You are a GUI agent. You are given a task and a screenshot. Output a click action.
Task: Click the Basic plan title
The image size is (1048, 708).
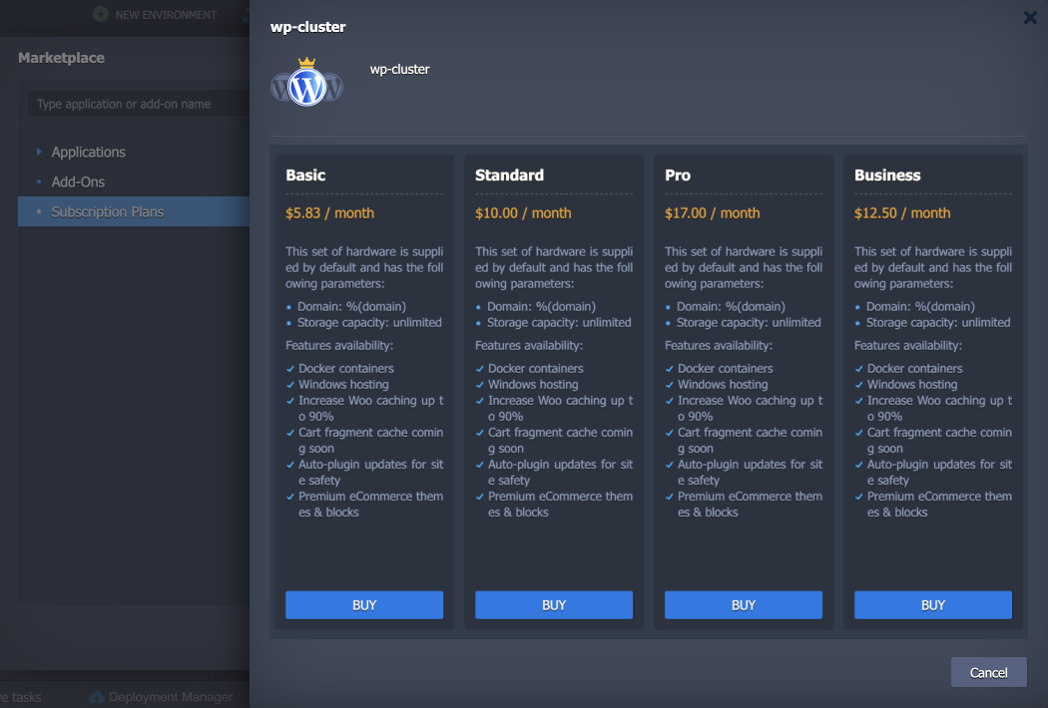point(305,175)
